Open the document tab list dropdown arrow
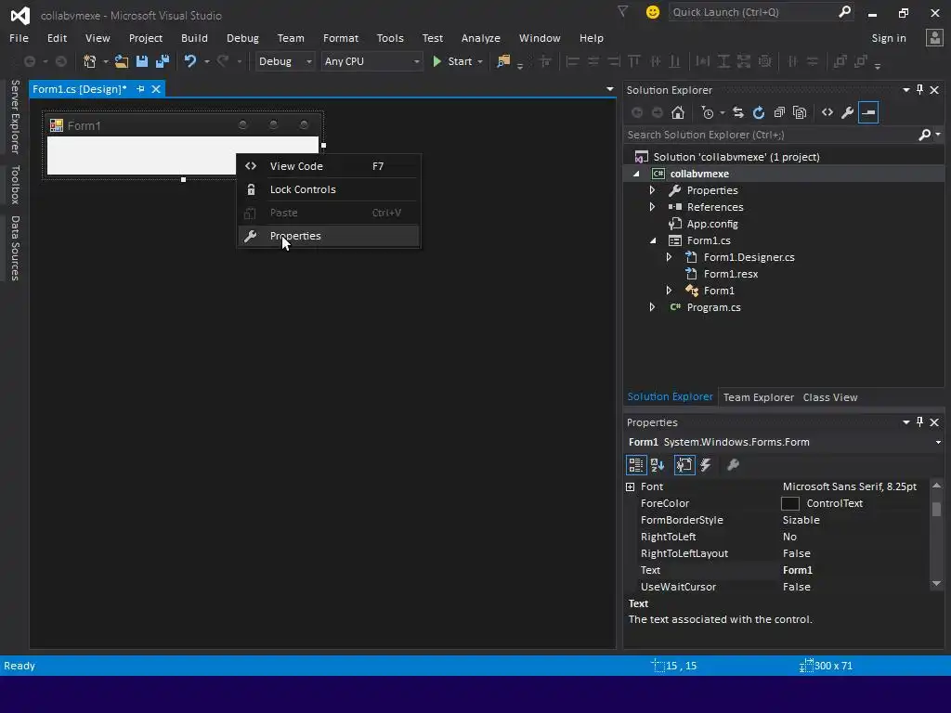This screenshot has height=713, width=951. (x=609, y=89)
